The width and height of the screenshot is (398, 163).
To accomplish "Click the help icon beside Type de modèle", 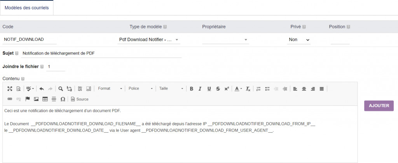I will (165, 27).
